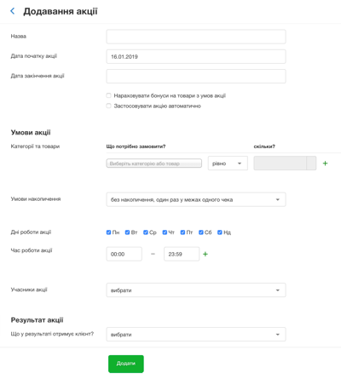Uncheck Monday (Пн) working day
341x384 pixels.
click(x=108, y=232)
